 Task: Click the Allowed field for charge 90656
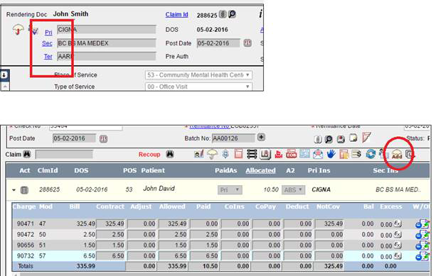[x=173, y=245]
